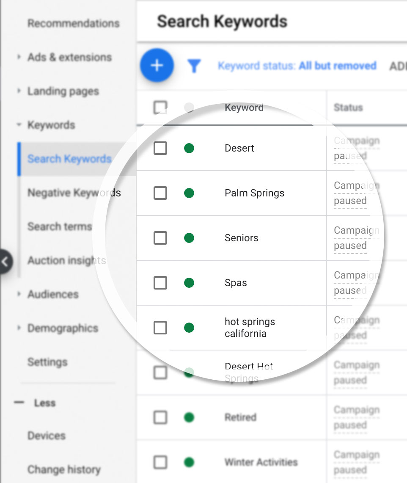407x483 pixels.
Task: Open the Desert Hot Springs keyword
Action: click(249, 372)
